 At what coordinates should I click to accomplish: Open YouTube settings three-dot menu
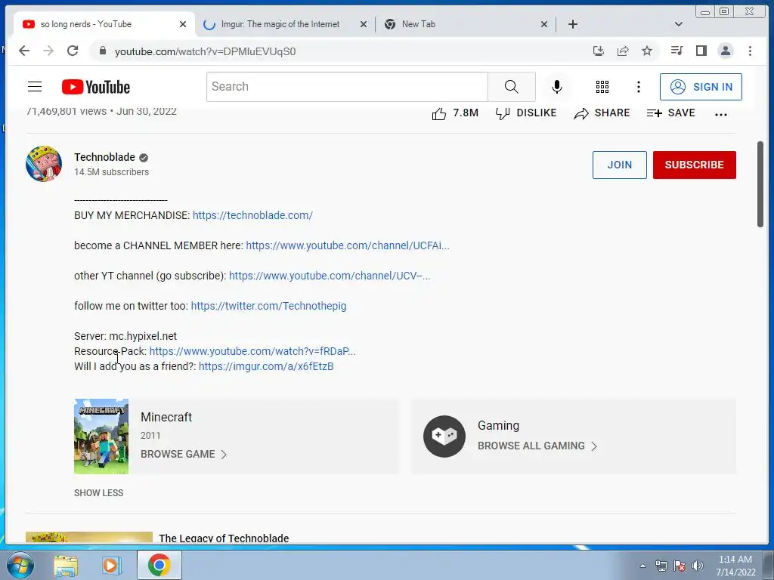[x=638, y=87]
